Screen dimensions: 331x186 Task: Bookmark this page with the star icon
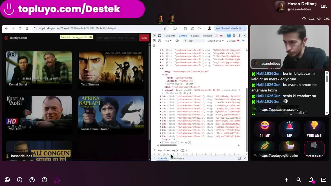click(x=165, y=28)
